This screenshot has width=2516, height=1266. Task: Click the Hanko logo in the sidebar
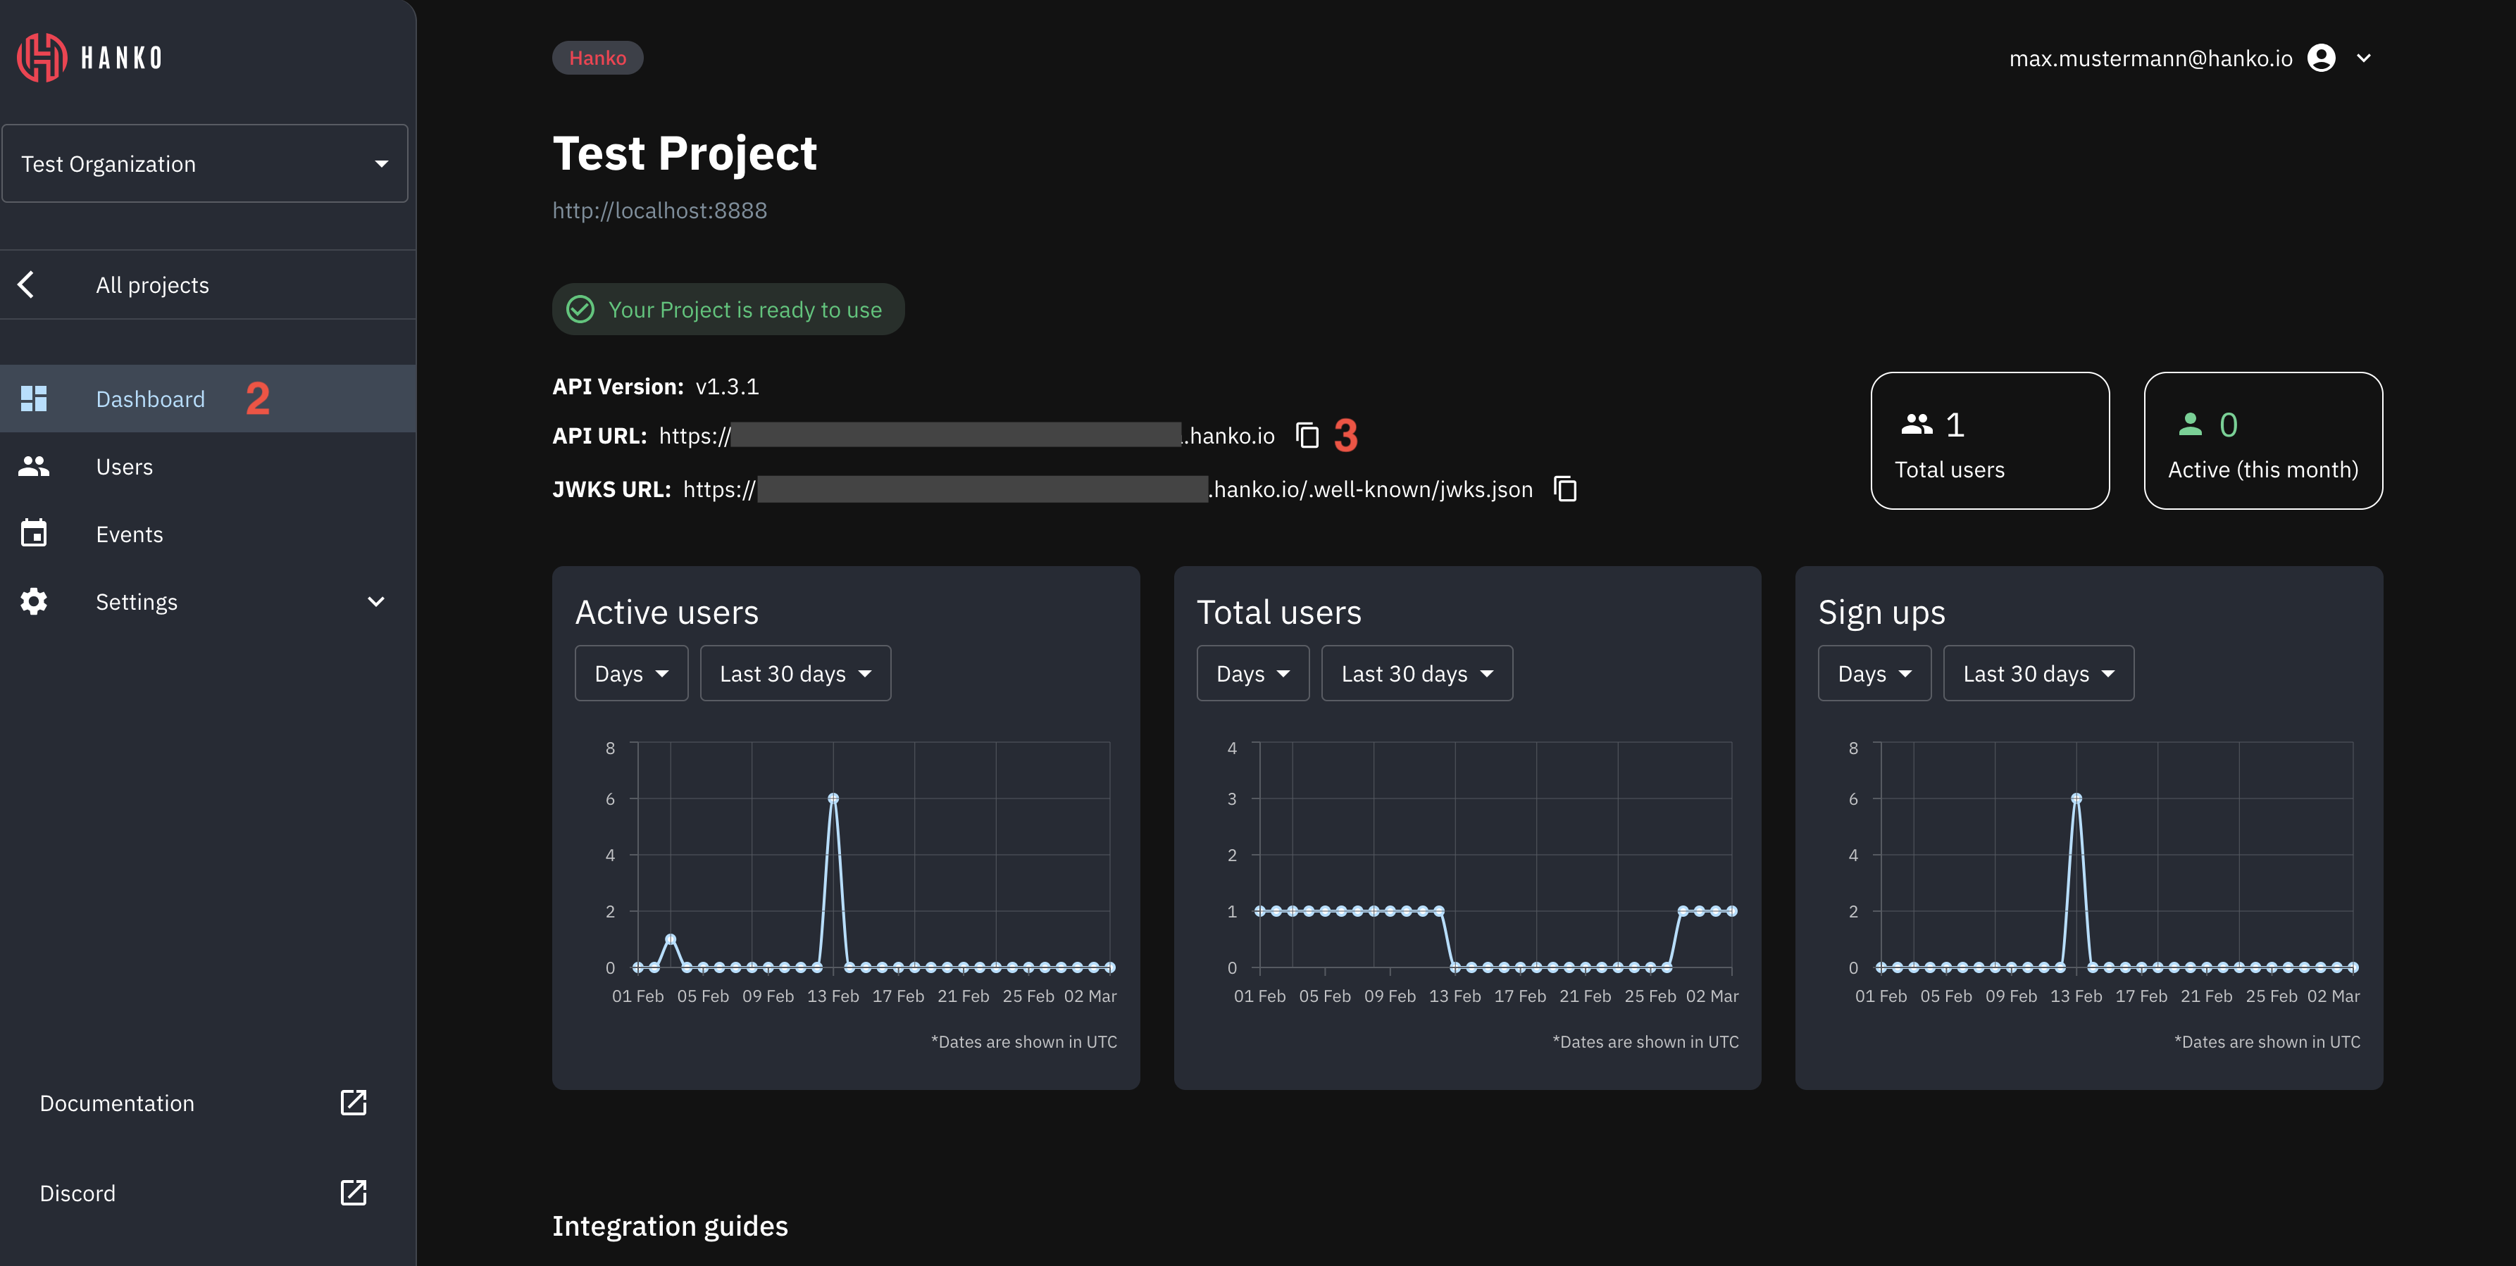click(90, 58)
